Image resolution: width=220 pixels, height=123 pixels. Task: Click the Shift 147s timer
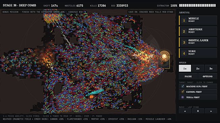tap(50, 6)
